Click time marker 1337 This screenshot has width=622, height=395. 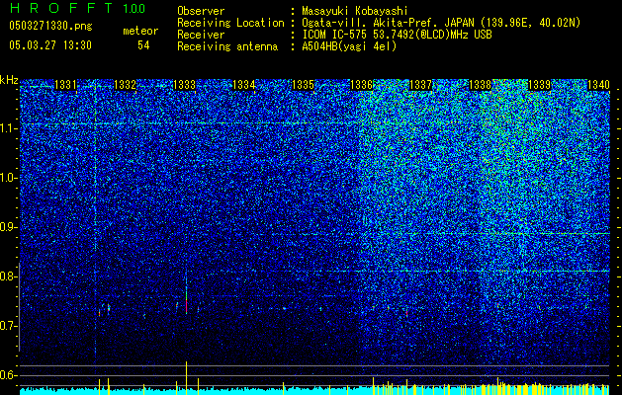coord(420,85)
